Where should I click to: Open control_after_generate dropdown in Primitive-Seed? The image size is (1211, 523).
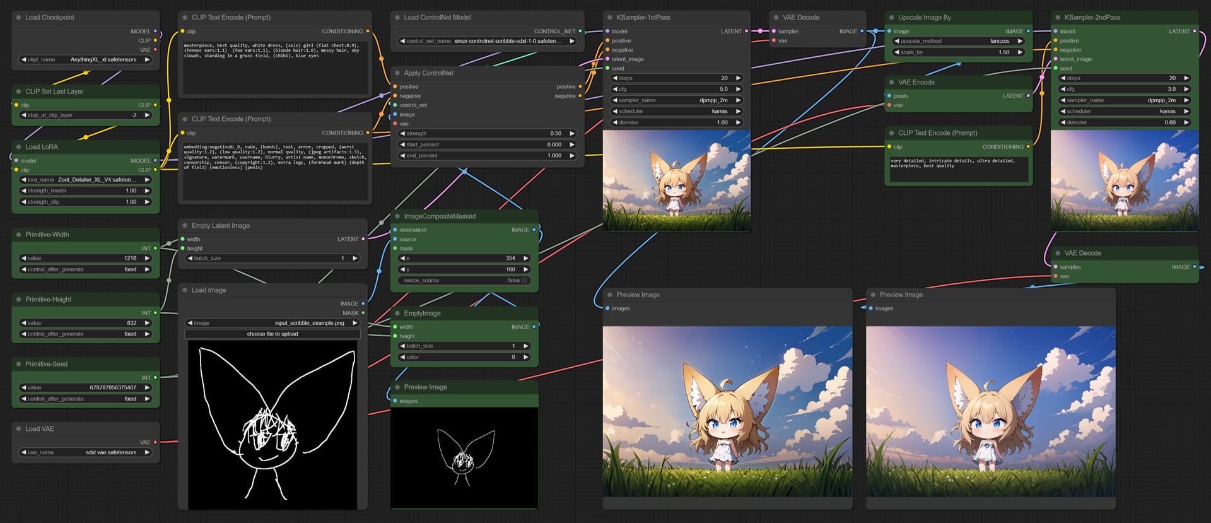85,399
